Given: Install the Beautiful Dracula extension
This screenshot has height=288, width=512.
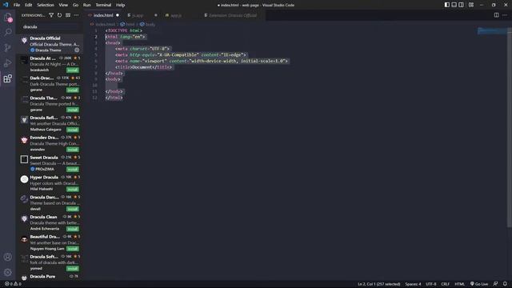Looking at the screenshot, I should click(73, 249).
